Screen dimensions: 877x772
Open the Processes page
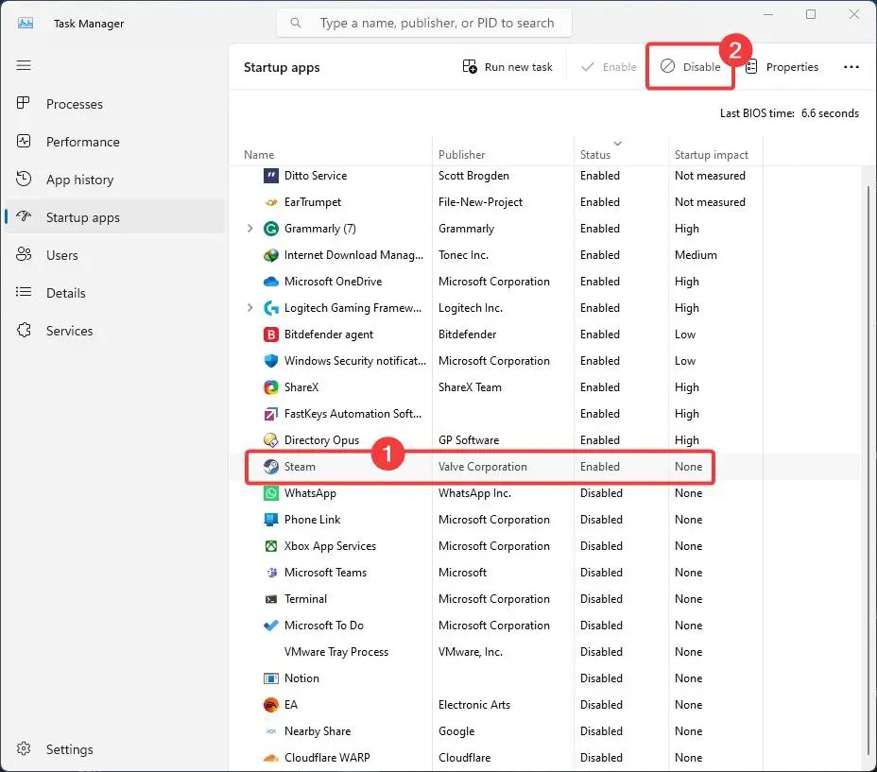pyautogui.click(x=114, y=104)
